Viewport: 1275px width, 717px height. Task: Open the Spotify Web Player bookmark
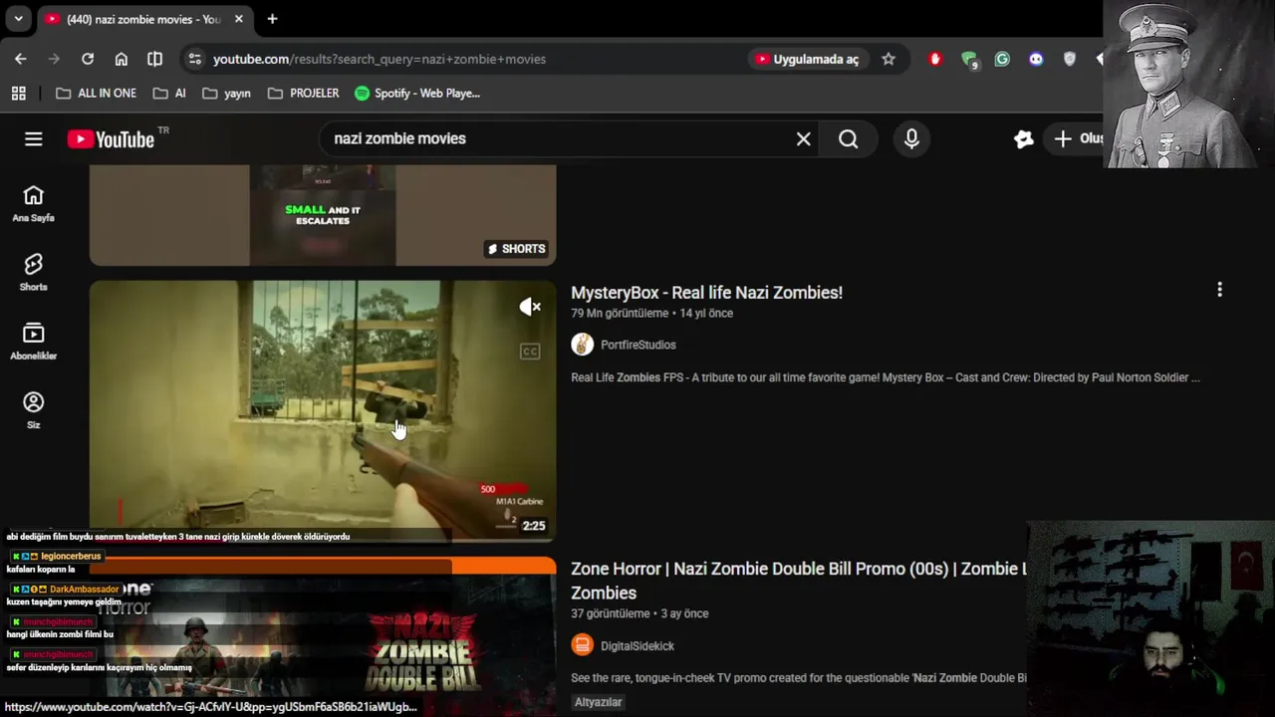click(417, 93)
